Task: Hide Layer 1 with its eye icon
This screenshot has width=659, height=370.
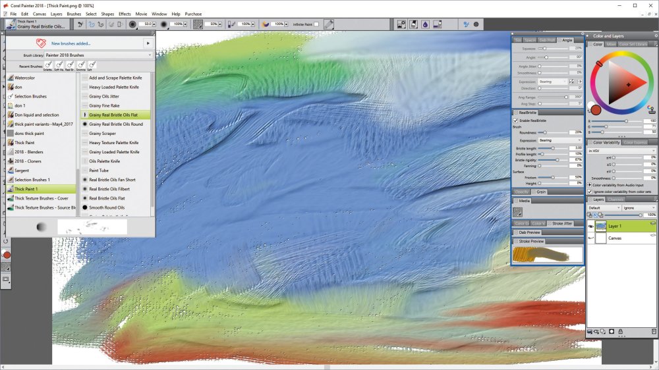Action: (x=590, y=226)
